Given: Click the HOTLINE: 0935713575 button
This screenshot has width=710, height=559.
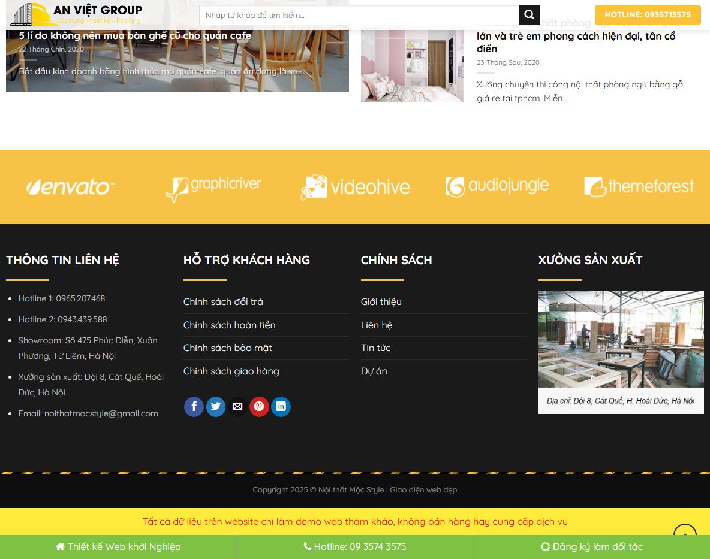Looking at the screenshot, I should [648, 14].
